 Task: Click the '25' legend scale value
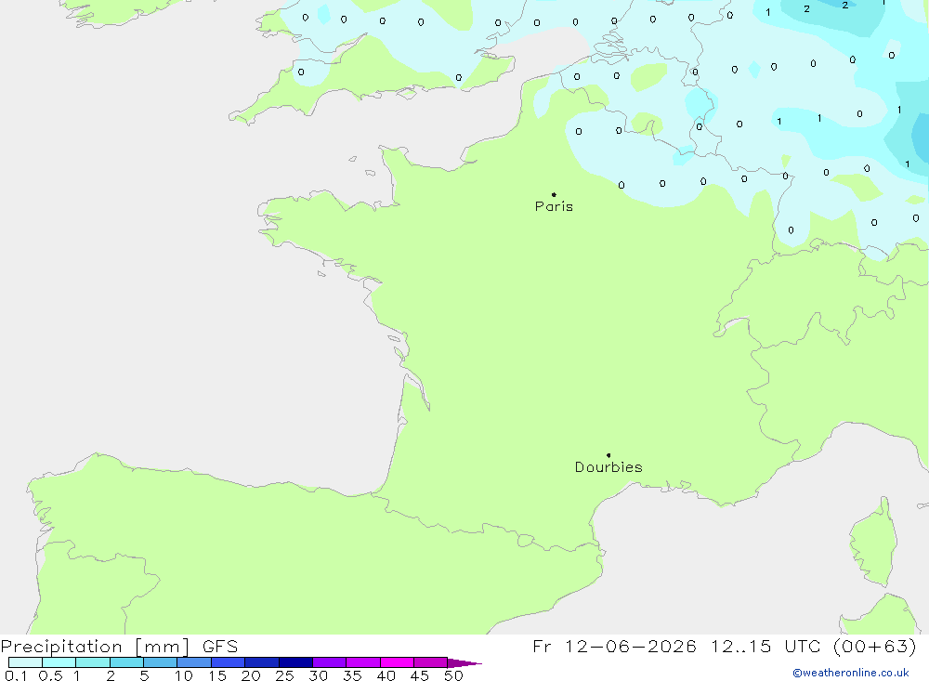pos(284,675)
